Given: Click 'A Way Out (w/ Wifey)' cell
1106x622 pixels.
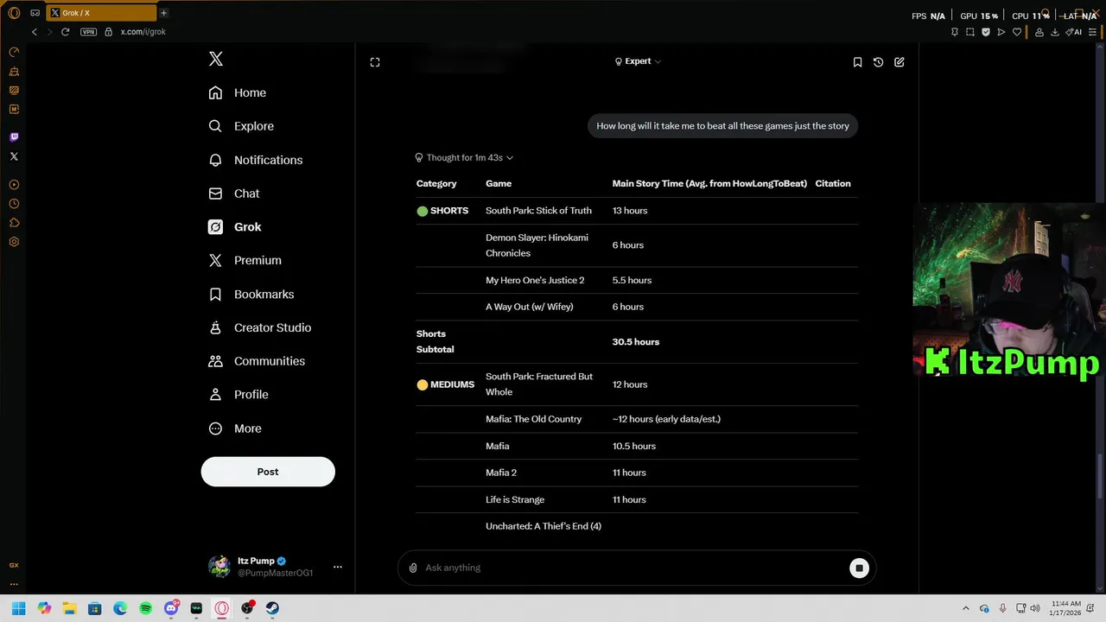Looking at the screenshot, I should (x=529, y=307).
